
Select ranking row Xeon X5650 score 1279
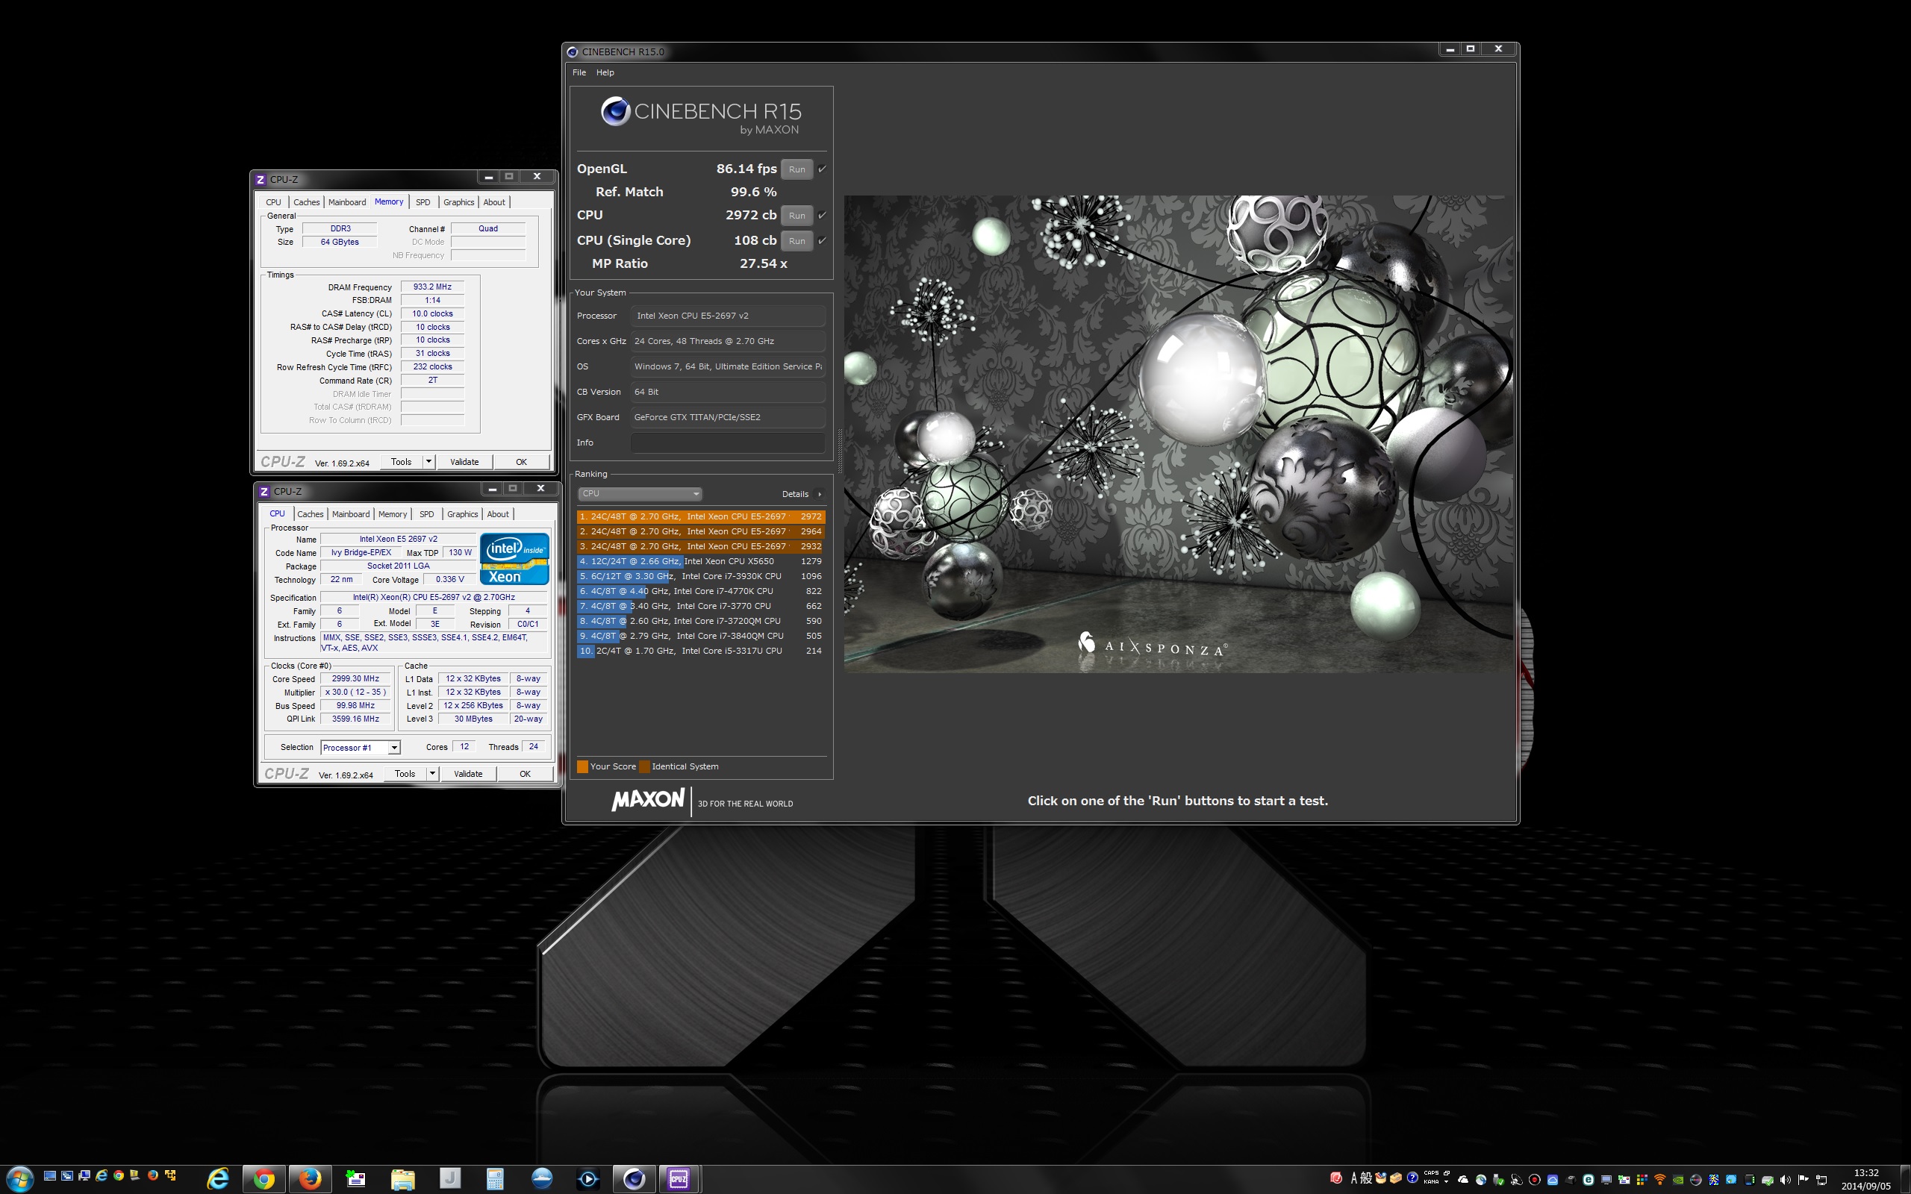[700, 561]
